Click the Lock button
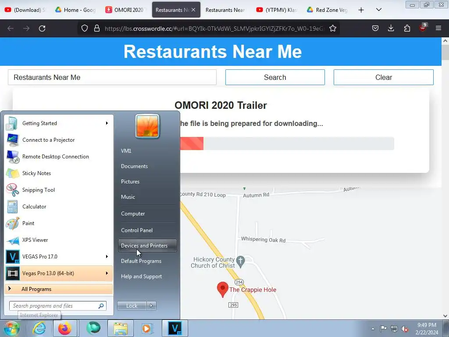449x337 pixels. coord(132,306)
